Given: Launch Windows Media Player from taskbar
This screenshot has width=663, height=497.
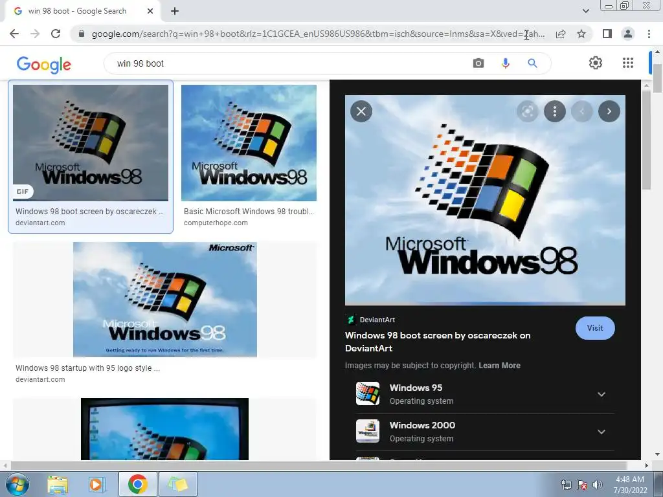Looking at the screenshot, I should pos(97,485).
